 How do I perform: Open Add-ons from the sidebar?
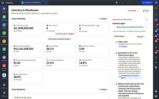[x=4, y=86]
